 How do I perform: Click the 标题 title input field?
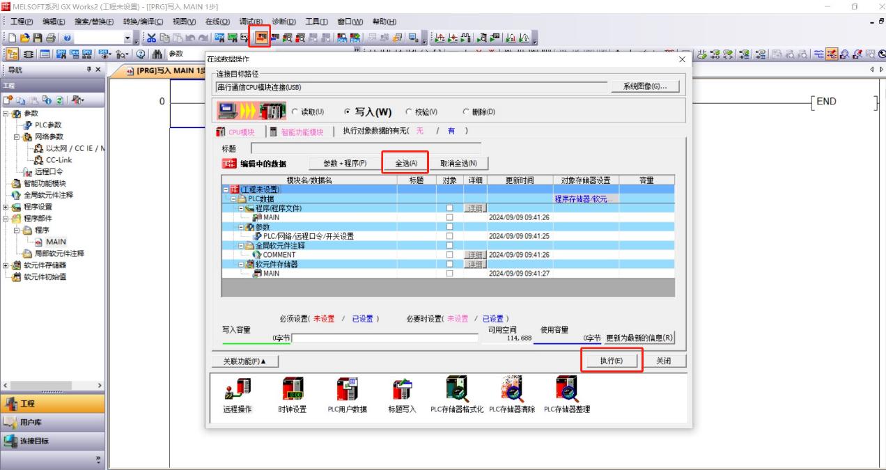[x=366, y=148]
